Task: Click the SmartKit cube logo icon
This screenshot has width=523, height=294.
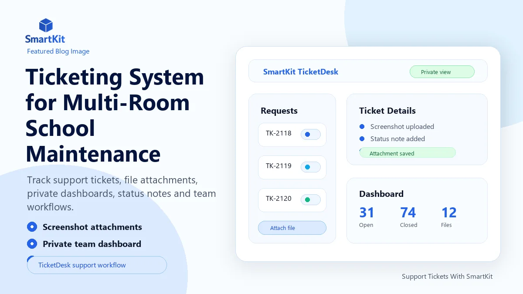Action: click(46, 25)
